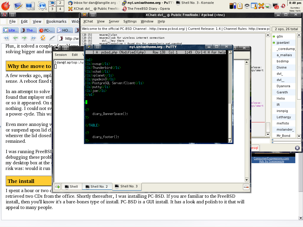Image resolution: width=303 pixels, height=227 pixels.
Task: Open XChat's Window menu
Action: [x=147, y=21]
